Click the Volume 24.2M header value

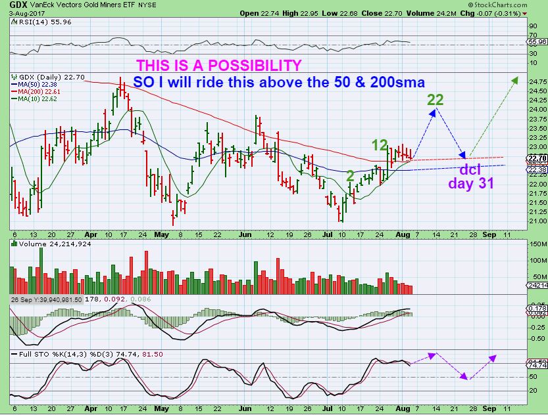[432, 14]
